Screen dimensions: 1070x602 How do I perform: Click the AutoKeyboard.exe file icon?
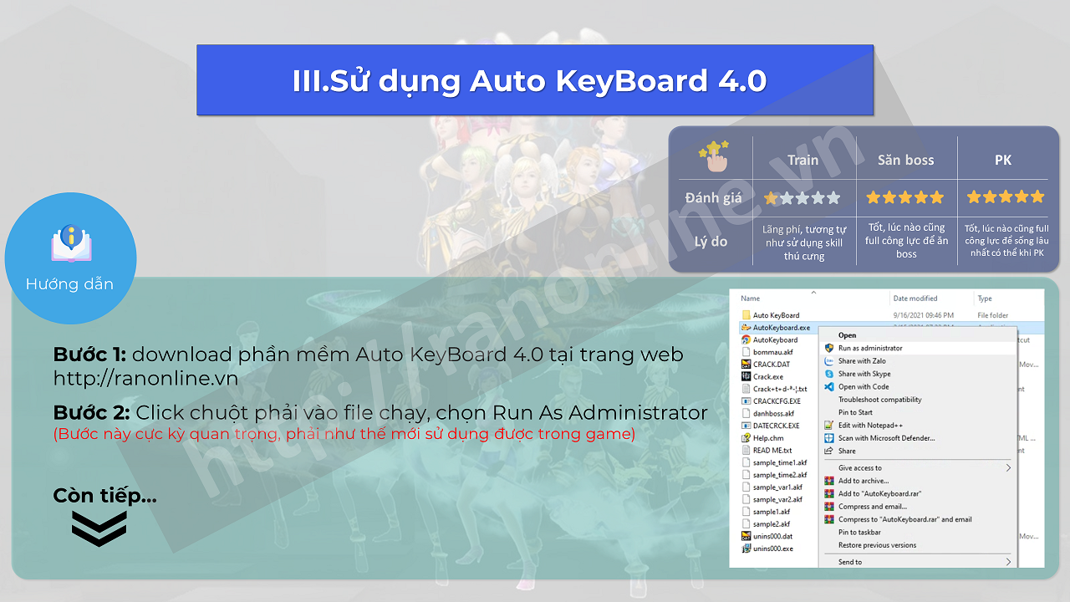click(x=746, y=328)
